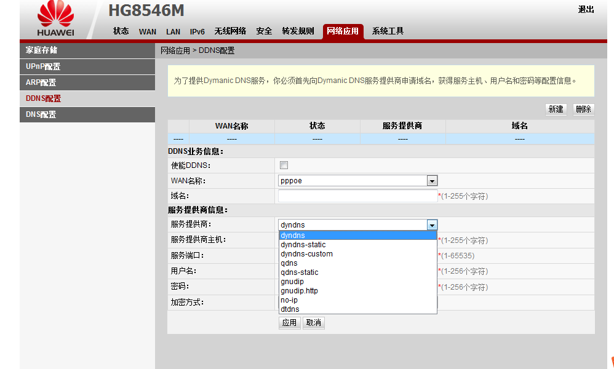Open the 安全 tab

[264, 31]
